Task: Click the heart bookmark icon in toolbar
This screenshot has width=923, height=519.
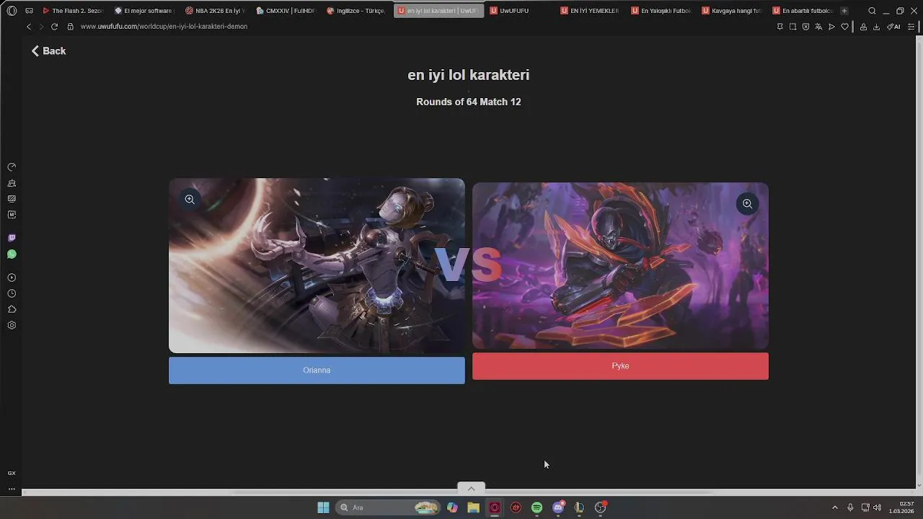Action: (844, 27)
